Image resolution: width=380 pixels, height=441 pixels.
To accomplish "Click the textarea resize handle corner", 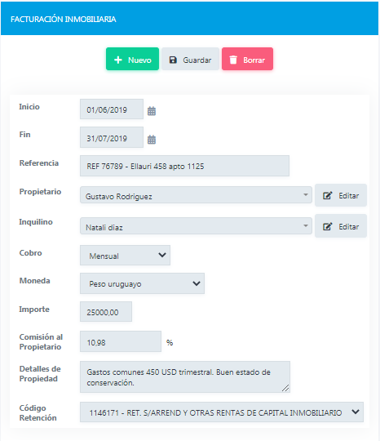I will pos(285,388).
